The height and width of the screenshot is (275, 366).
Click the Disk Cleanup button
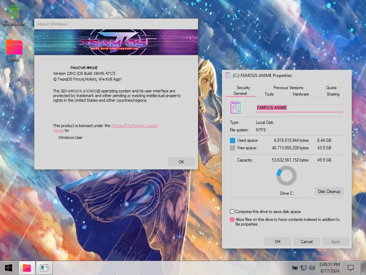point(329,192)
